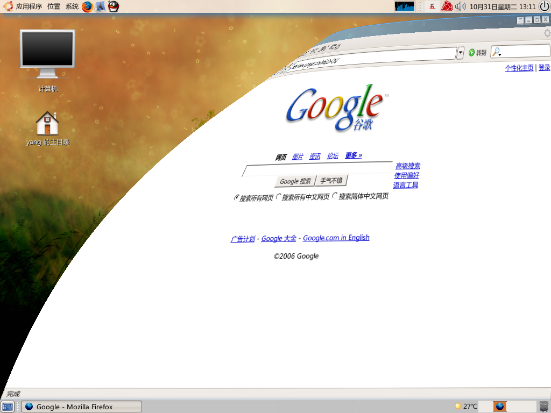
Task: Select 搜索所有中文网页 radio button
Action: pyautogui.click(x=279, y=196)
